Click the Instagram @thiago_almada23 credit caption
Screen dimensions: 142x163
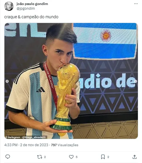click(26, 137)
